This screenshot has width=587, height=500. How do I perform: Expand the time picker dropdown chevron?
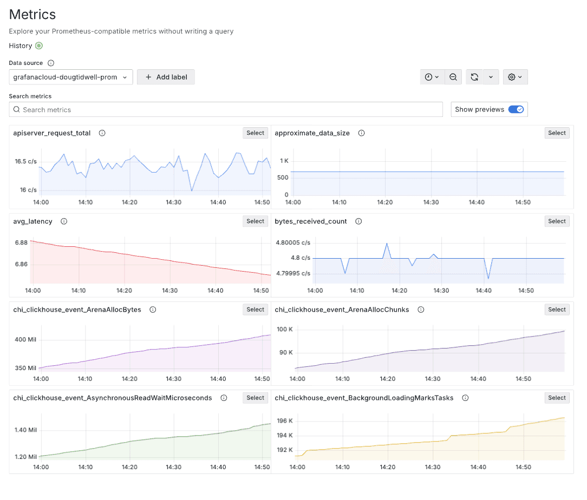[x=436, y=77]
